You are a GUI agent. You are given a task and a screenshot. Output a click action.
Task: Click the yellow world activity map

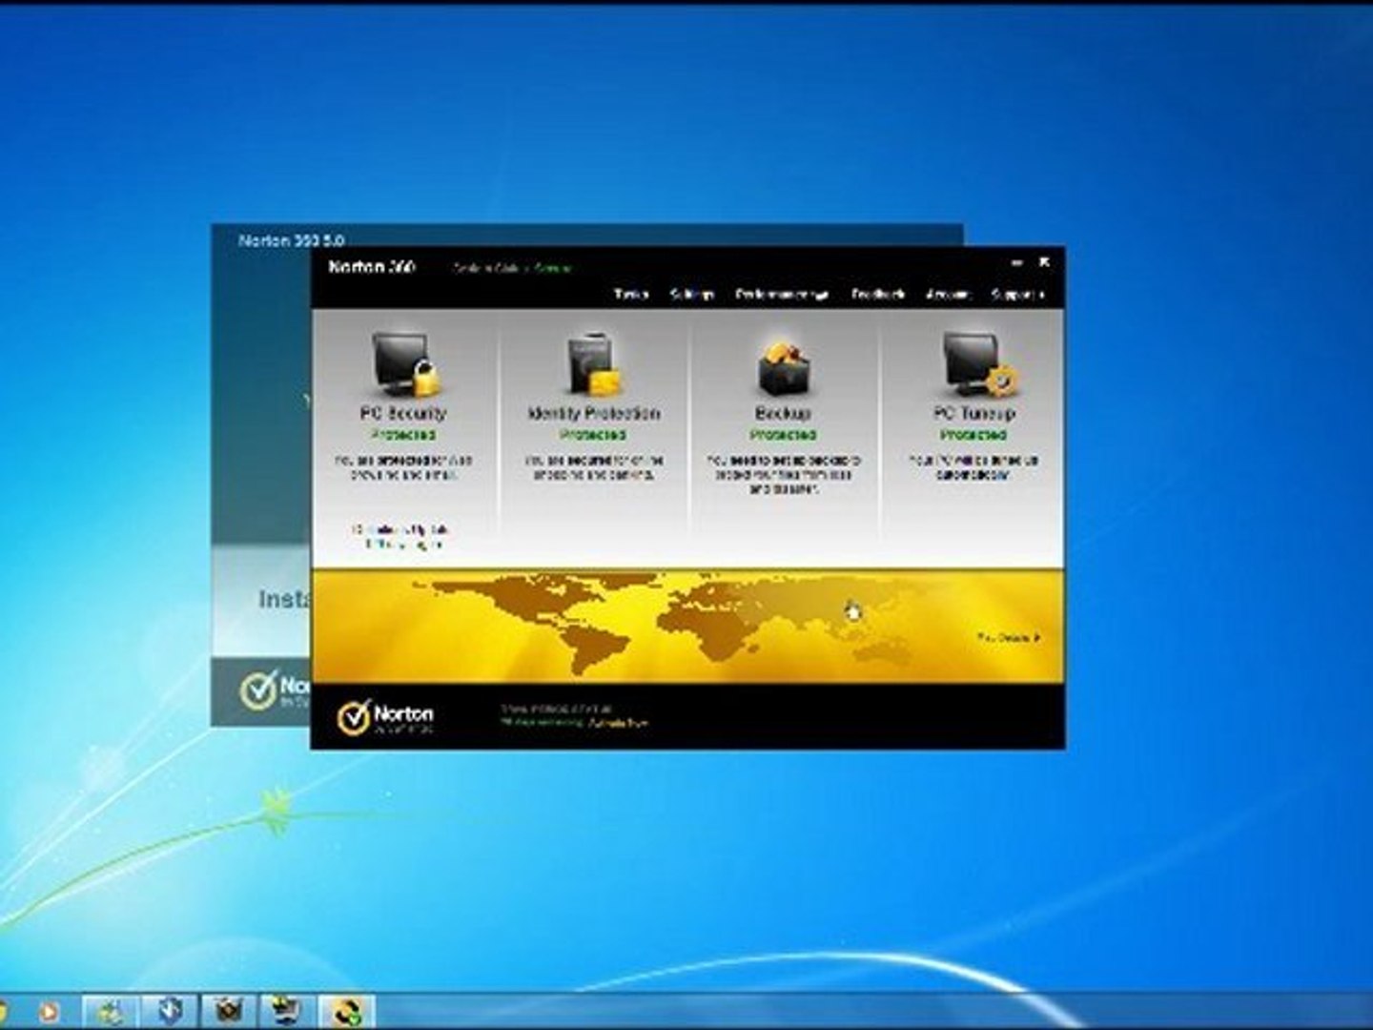click(687, 626)
